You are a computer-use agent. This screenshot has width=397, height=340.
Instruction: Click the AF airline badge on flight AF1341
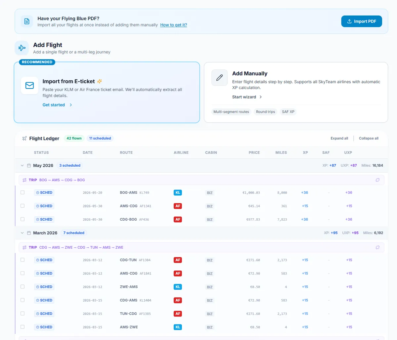coord(178,206)
